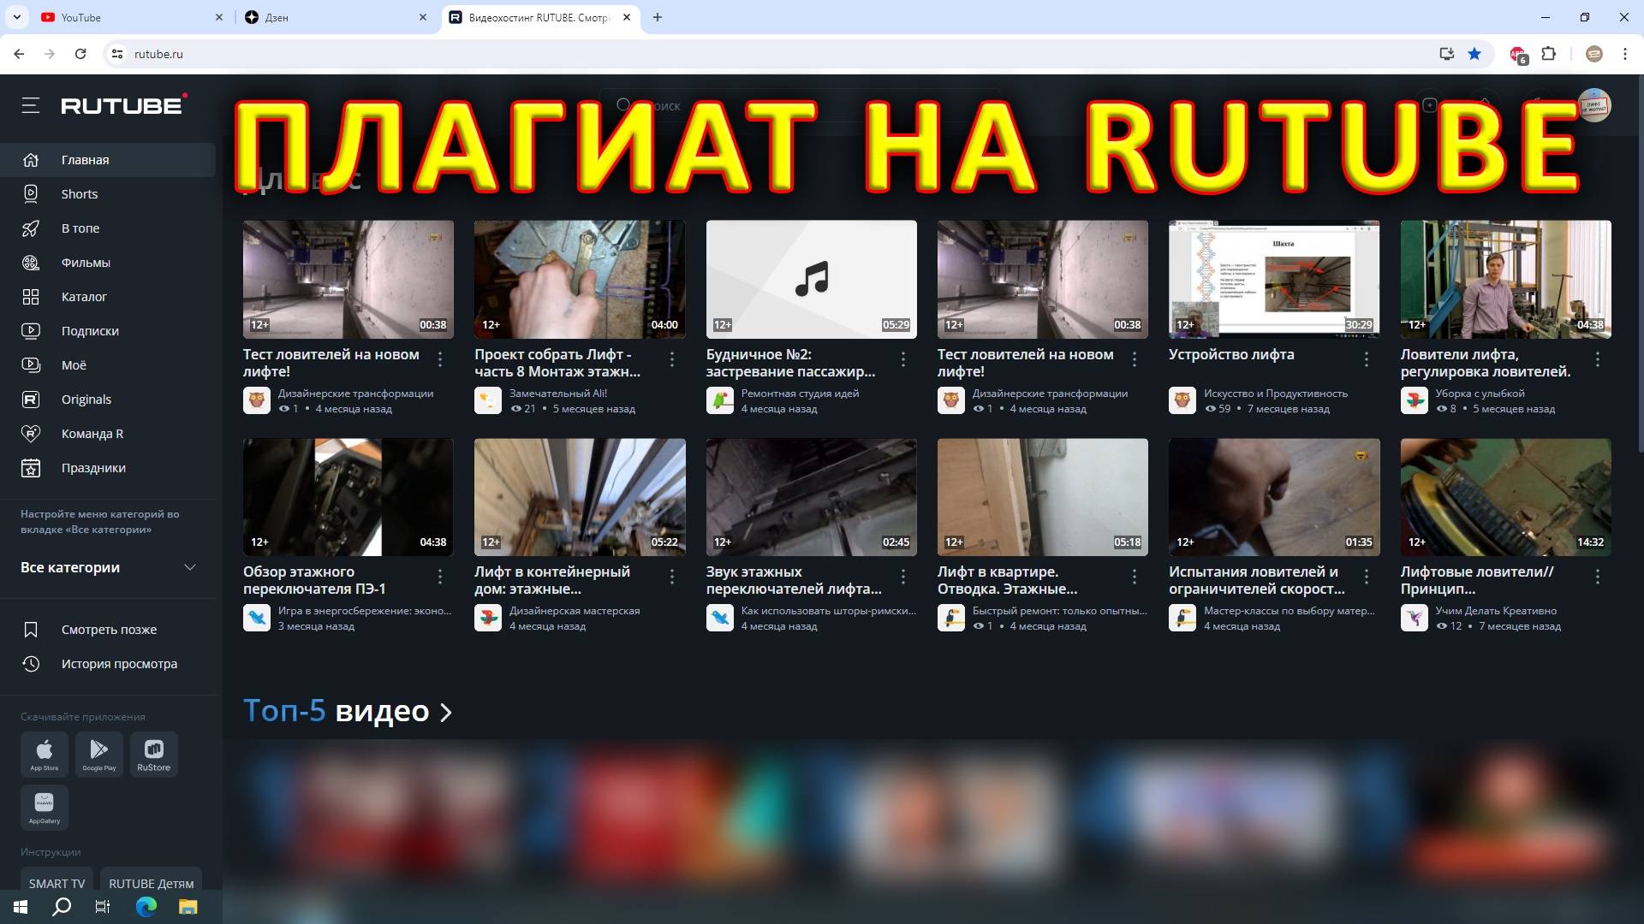Go to История просмотра
Image resolution: width=1644 pixels, height=924 pixels.
point(119,664)
